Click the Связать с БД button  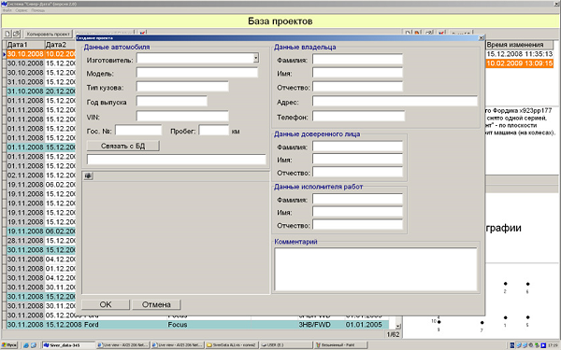point(122,146)
